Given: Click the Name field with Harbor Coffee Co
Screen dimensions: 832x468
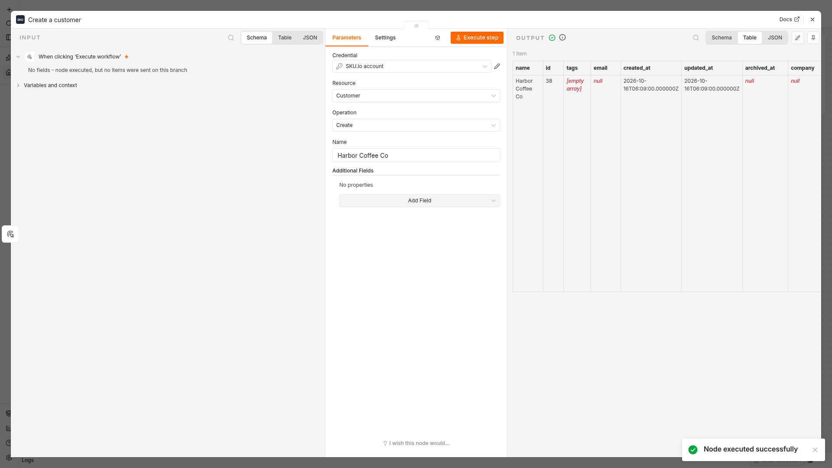Looking at the screenshot, I should tap(416, 155).
